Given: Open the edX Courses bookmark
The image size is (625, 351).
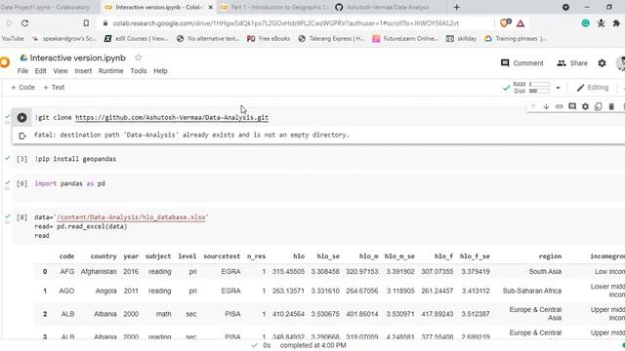Looking at the screenshot, I should click(x=136, y=39).
